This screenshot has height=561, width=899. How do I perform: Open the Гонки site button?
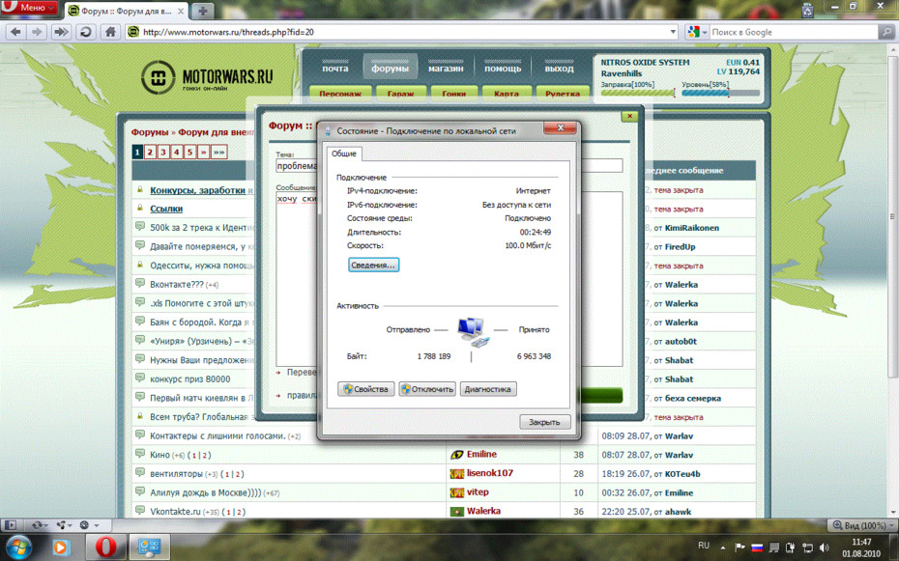tap(453, 94)
